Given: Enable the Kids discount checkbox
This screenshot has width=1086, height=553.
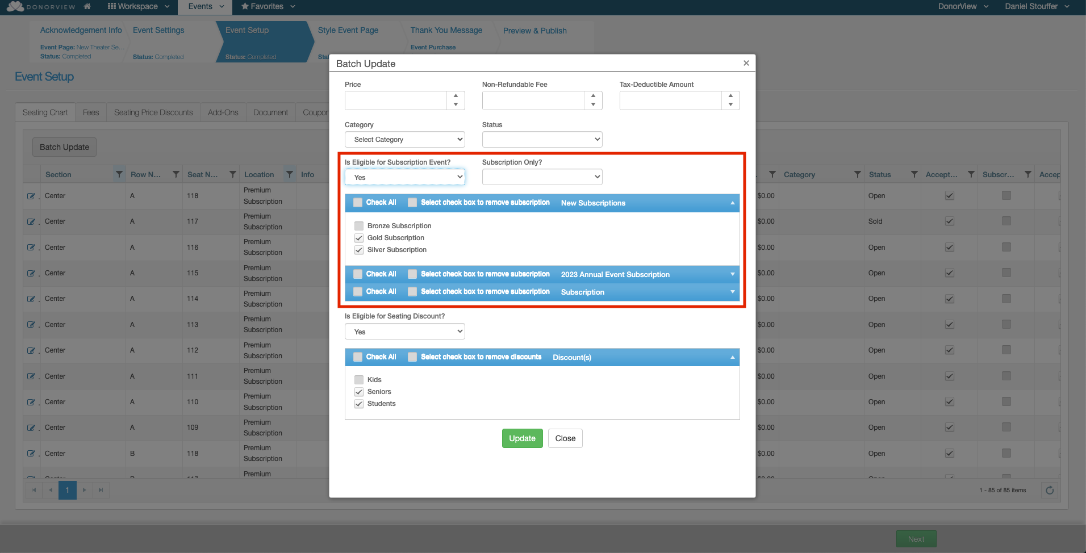Looking at the screenshot, I should (359, 380).
